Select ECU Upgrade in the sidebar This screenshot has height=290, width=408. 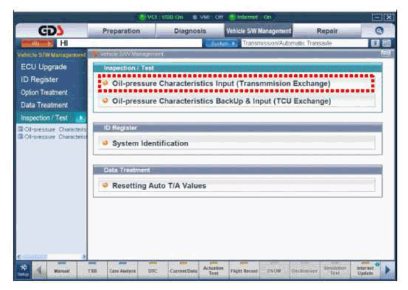44,67
